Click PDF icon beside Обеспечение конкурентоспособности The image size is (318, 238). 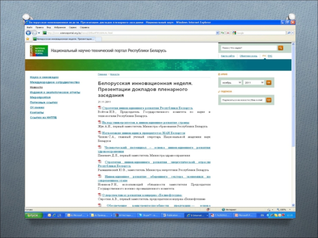(x=100, y=205)
